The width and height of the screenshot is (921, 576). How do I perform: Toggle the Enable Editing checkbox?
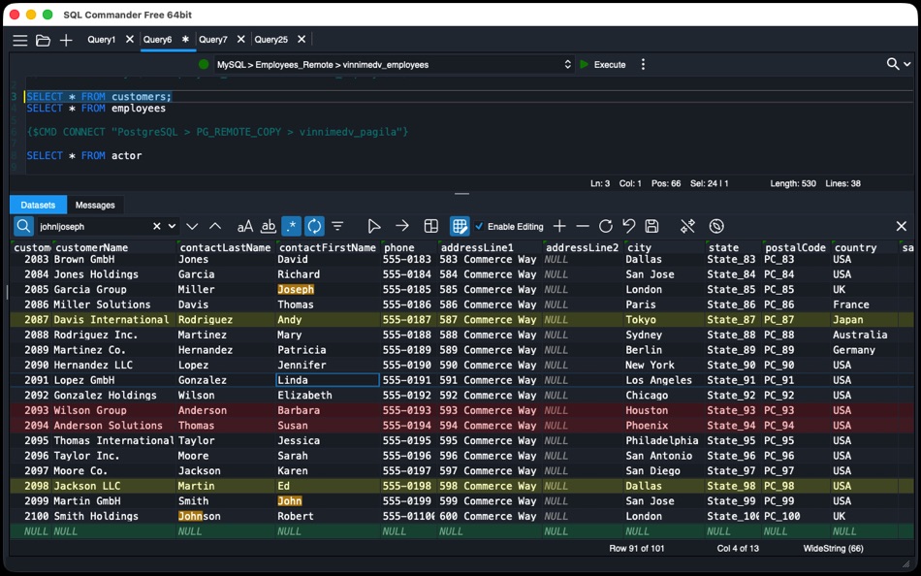click(479, 226)
